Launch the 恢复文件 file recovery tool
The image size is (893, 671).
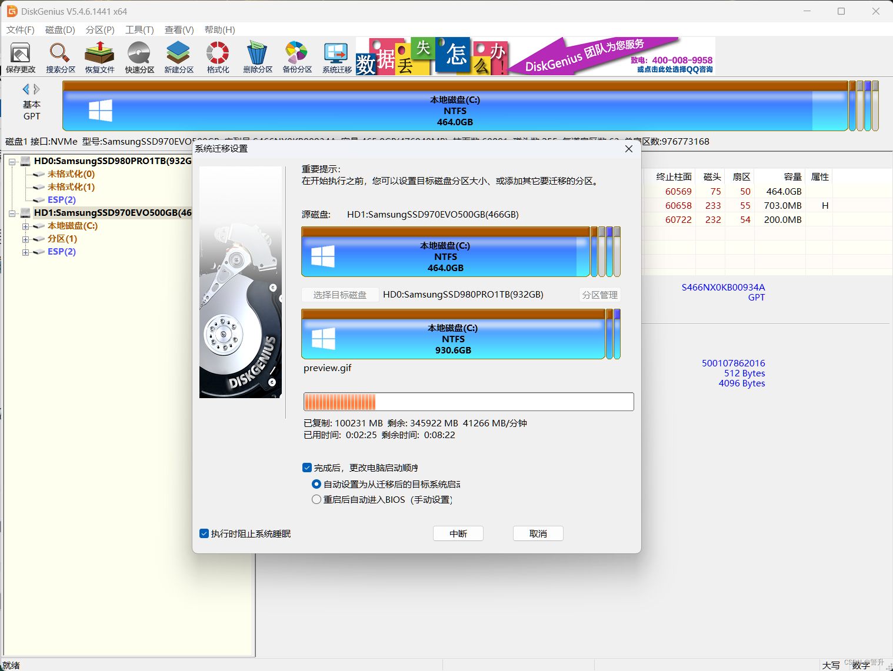tap(99, 58)
